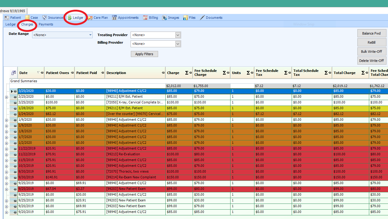Screen dimensions: 388x219
Task: Switch to the Payments sub-tab
Action: (46, 24)
